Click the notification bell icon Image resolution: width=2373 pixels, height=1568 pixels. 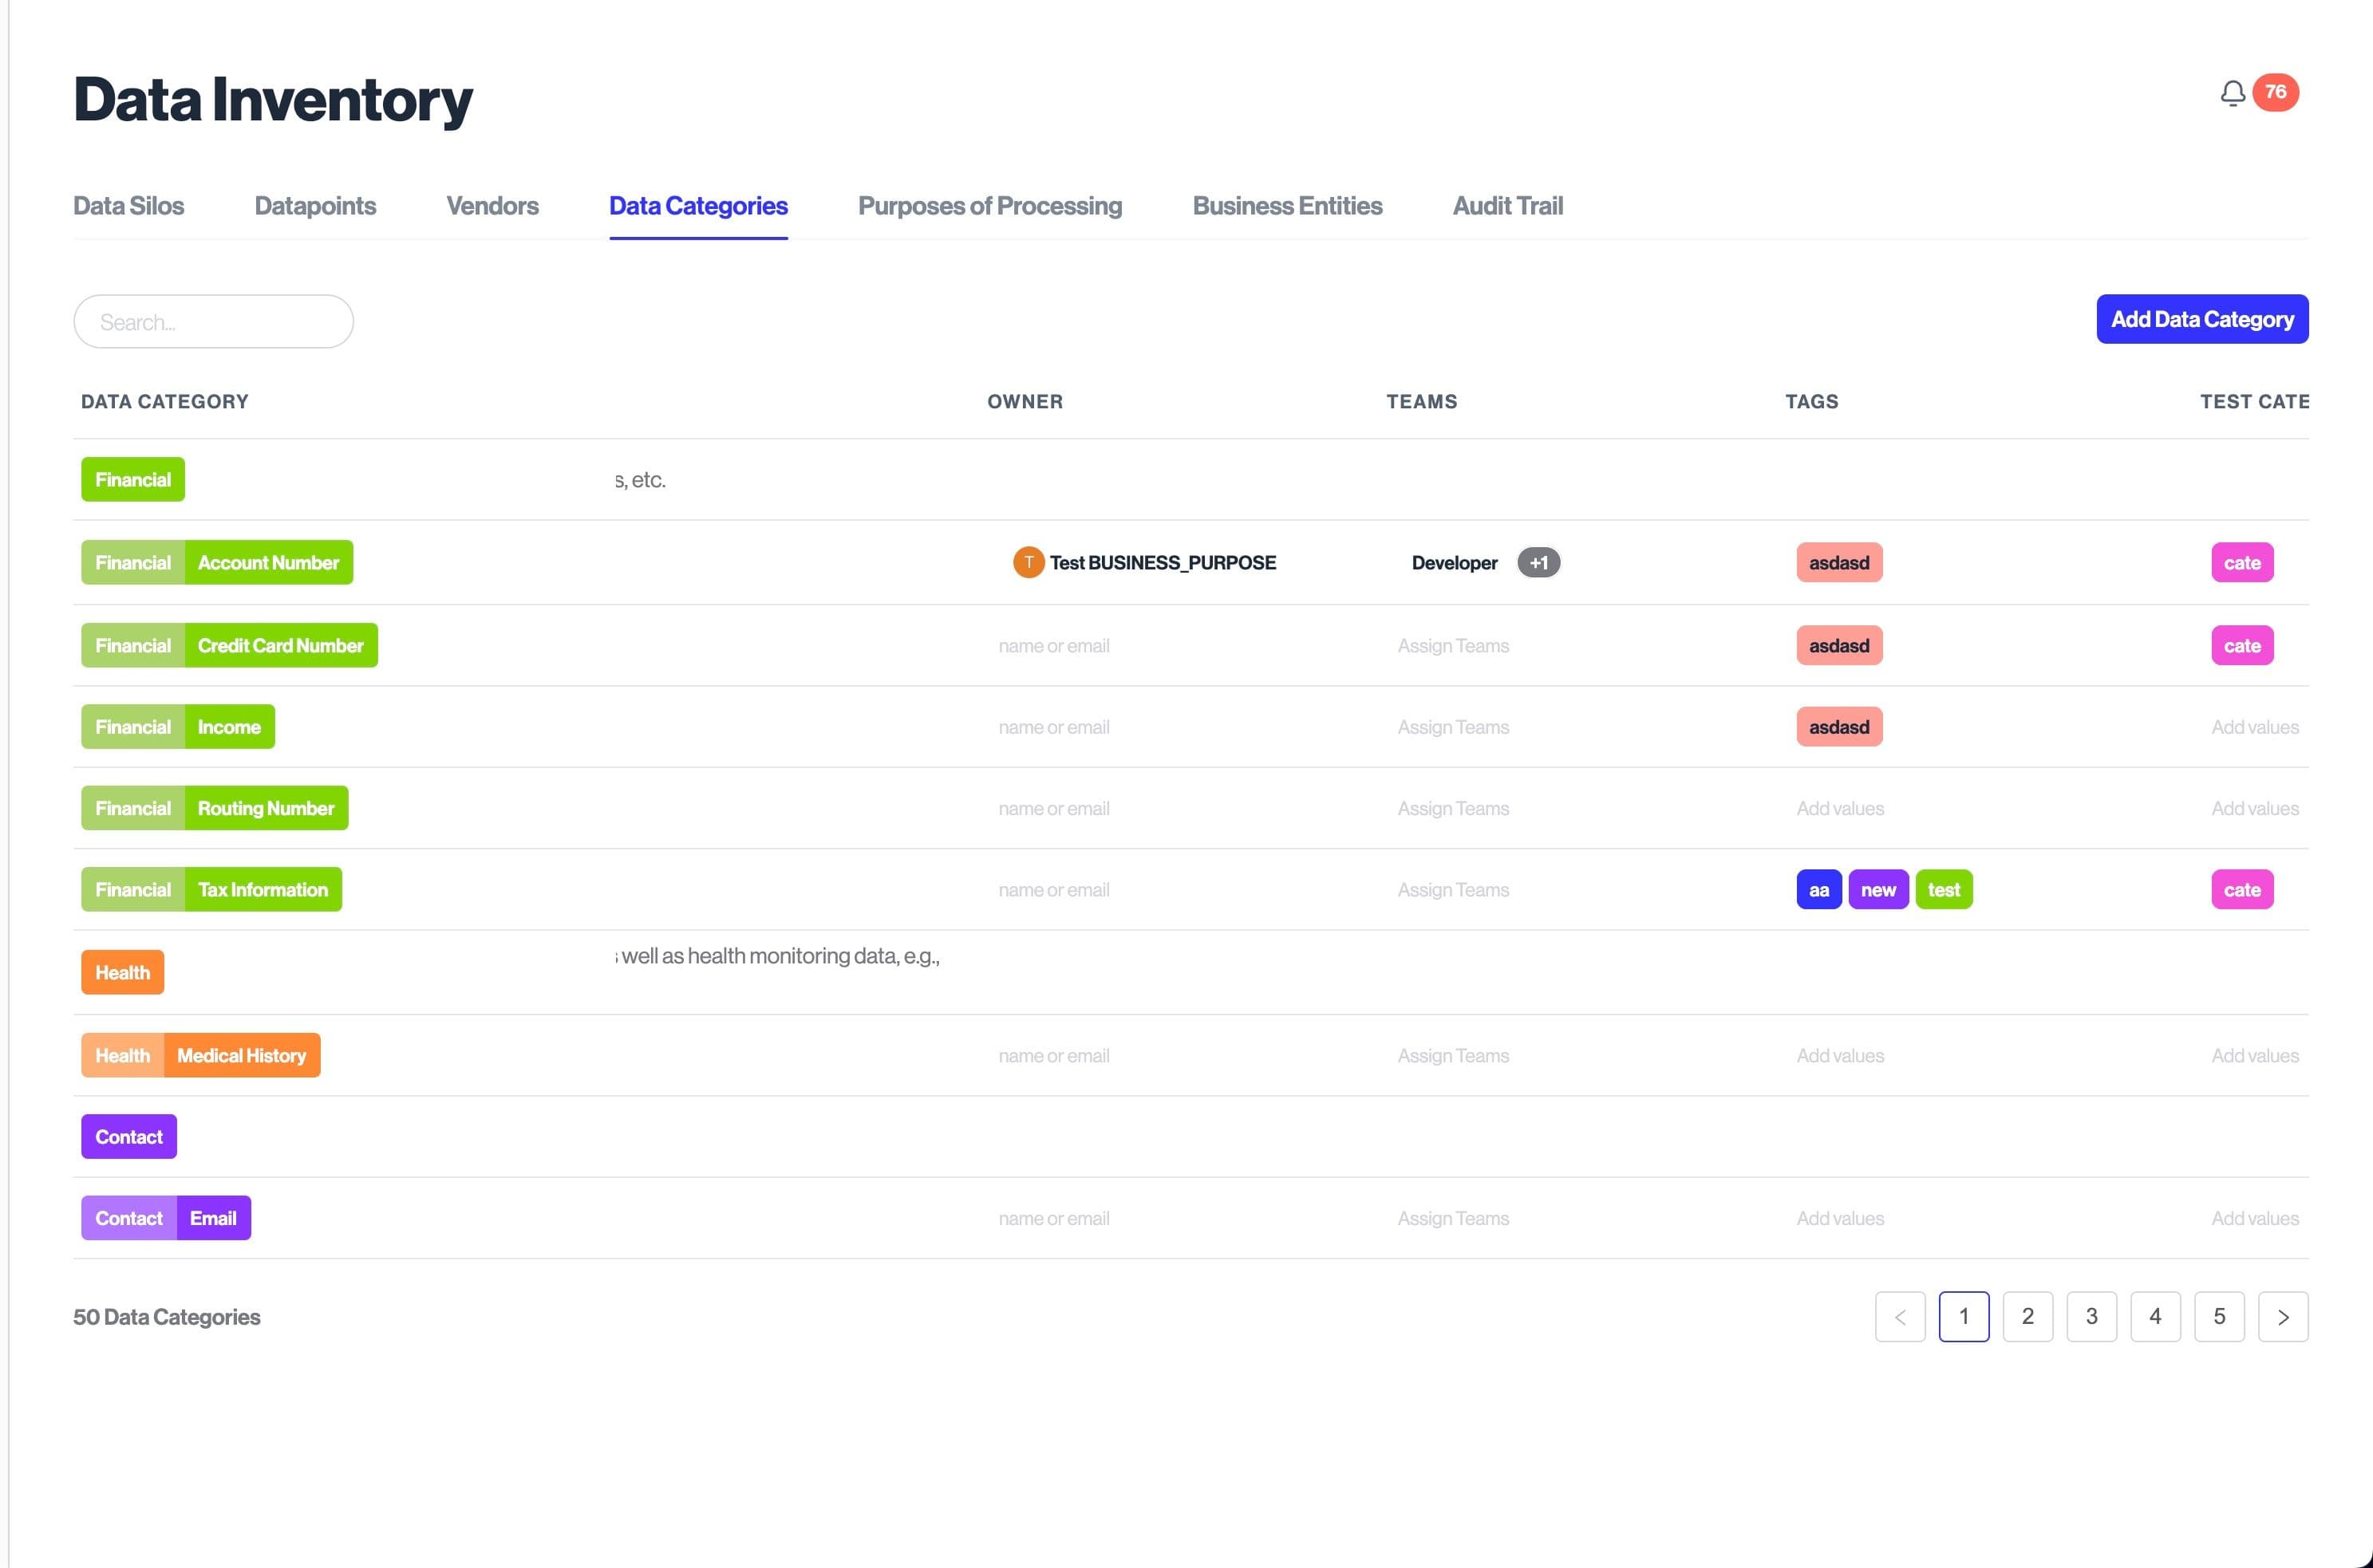tap(2232, 93)
